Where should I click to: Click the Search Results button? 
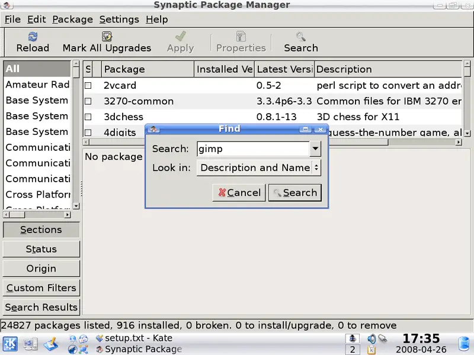click(41, 307)
